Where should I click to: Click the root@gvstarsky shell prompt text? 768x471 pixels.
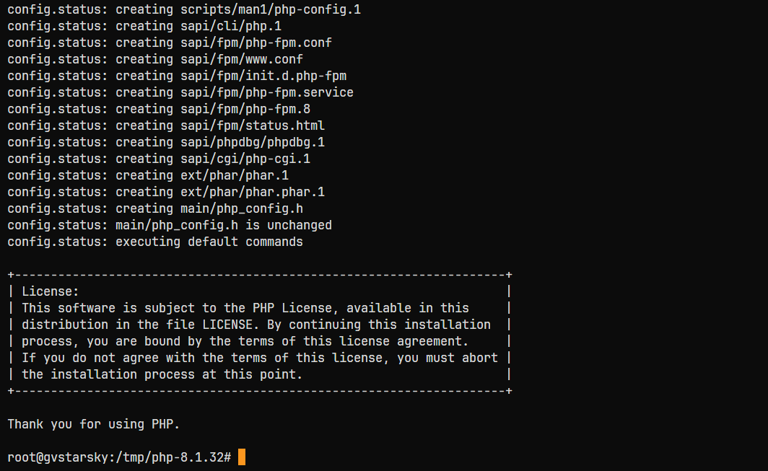pyautogui.click(x=58, y=457)
